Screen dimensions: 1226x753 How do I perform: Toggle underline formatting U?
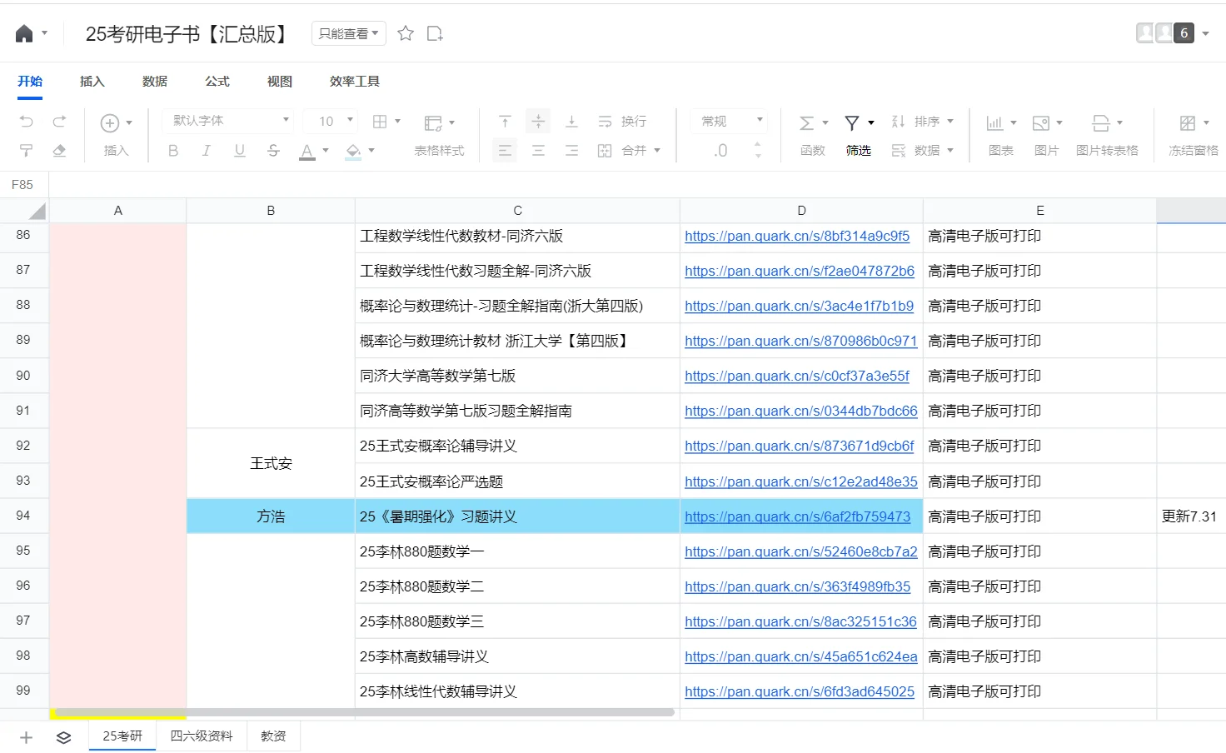240,151
